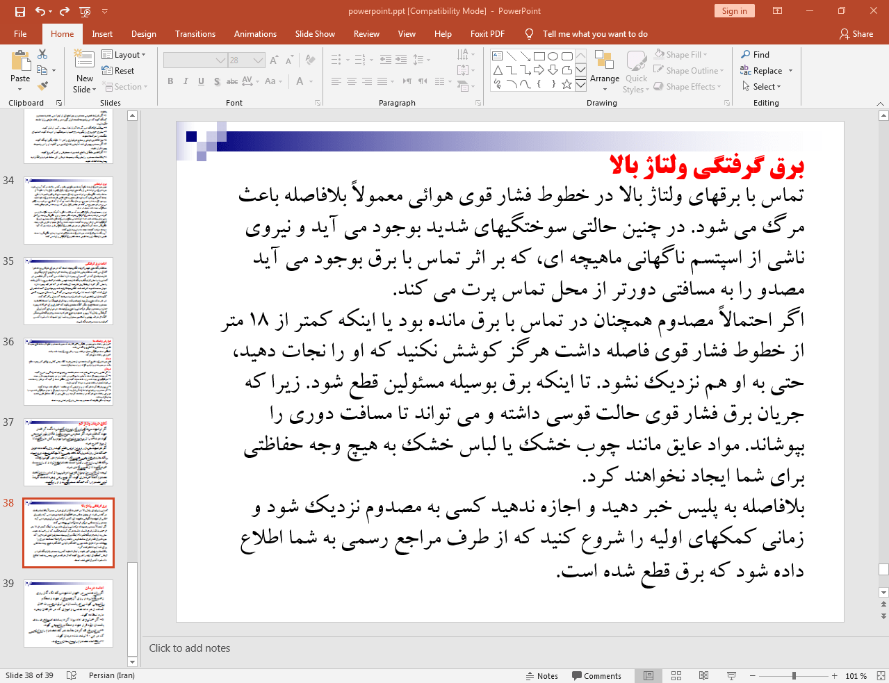
Task: Open the Animations tab
Action: click(x=255, y=33)
